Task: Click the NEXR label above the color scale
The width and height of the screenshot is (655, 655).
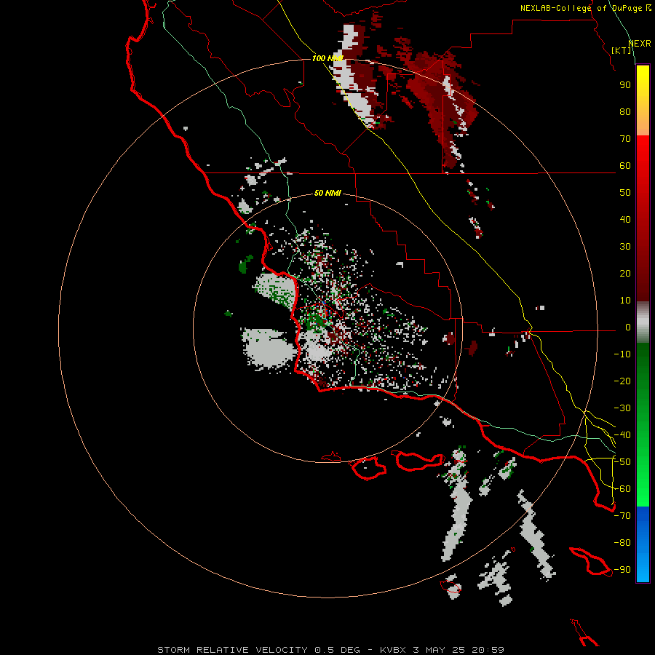Action: (640, 44)
